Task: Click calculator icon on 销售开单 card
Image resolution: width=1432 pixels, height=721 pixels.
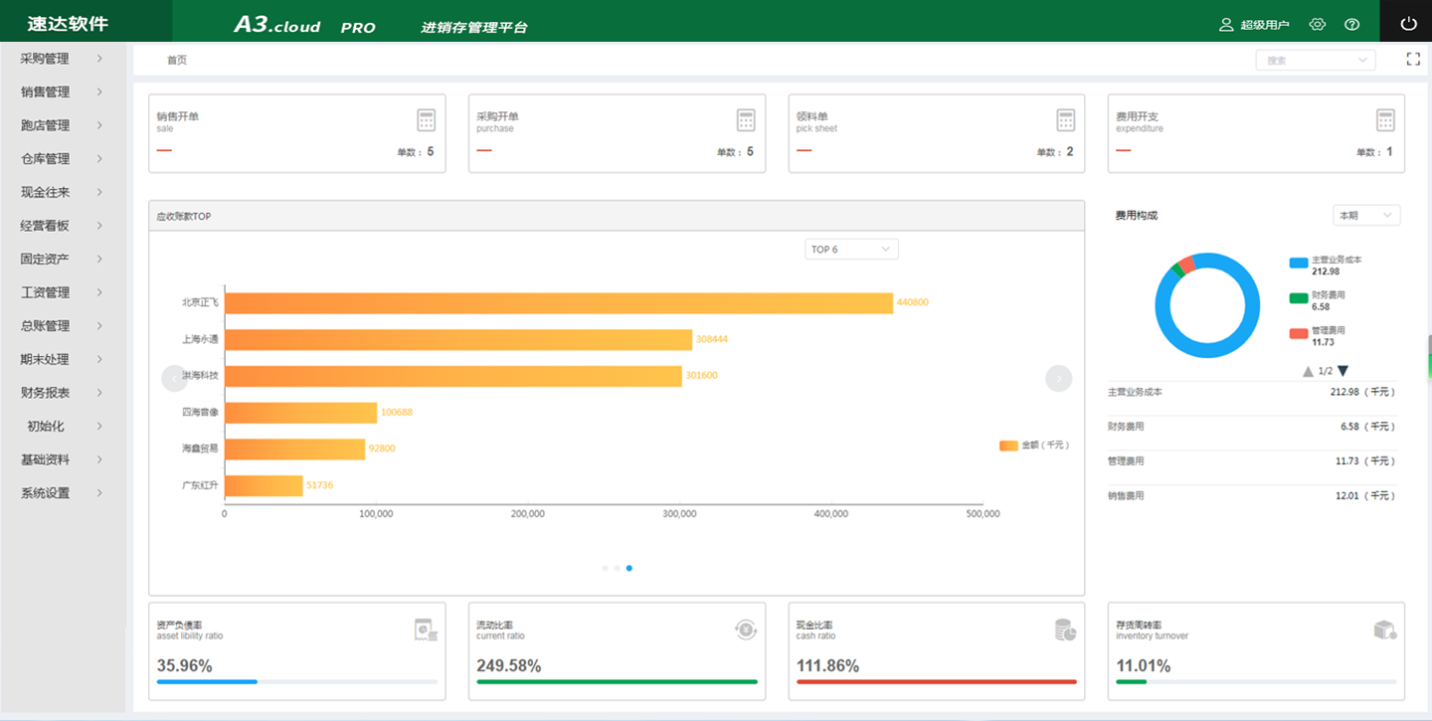Action: point(427,120)
